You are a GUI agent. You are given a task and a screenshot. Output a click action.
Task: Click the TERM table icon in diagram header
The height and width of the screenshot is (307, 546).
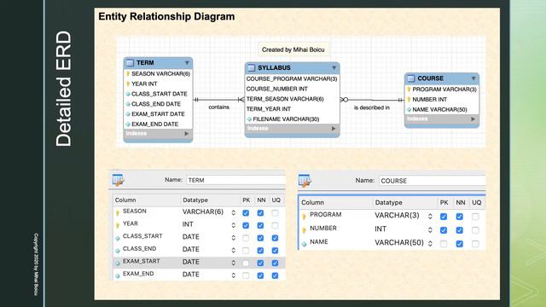[130, 63]
